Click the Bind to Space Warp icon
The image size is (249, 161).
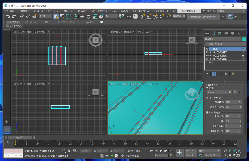pyautogui.click(x=34, y=16)
